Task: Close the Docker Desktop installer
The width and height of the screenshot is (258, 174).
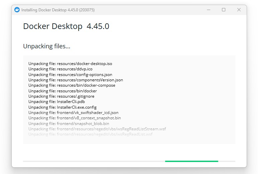Action: click(239, 10)
